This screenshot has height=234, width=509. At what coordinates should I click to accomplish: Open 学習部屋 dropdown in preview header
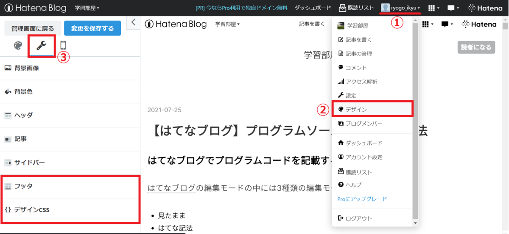point(227,24)
